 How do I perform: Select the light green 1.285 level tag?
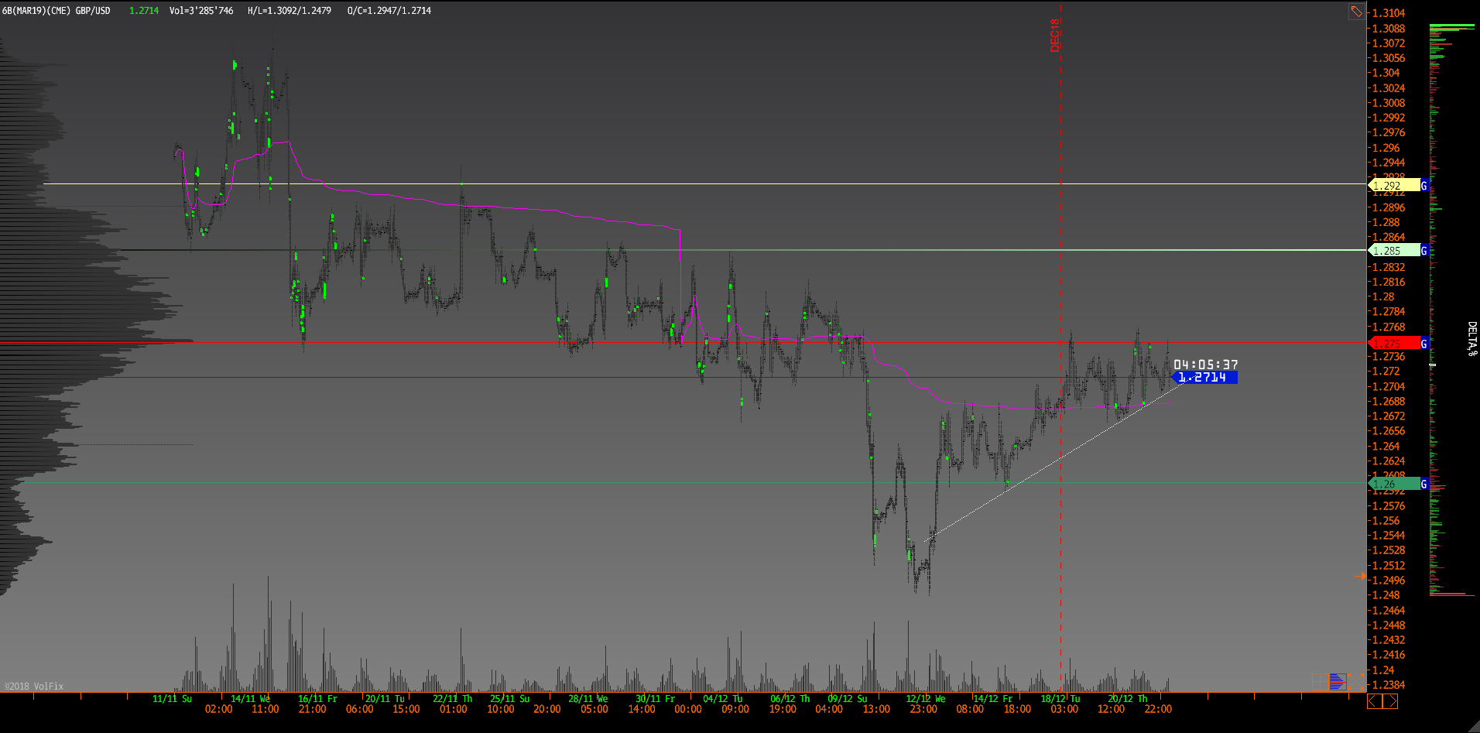1393,251
